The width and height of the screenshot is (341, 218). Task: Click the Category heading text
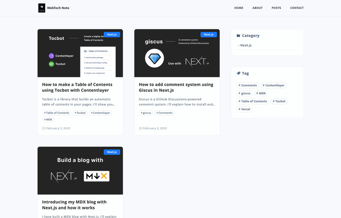[251, 35]
